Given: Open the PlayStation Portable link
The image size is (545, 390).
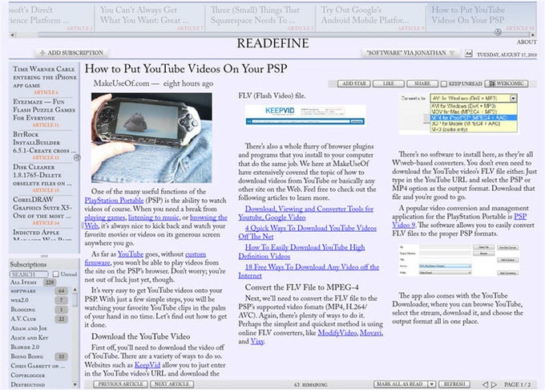Looking at the screenshot, I should (x=114, y=201).
